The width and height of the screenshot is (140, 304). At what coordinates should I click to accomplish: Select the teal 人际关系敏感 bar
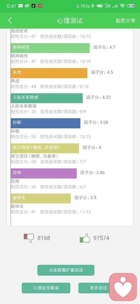(x=47, y=98)
